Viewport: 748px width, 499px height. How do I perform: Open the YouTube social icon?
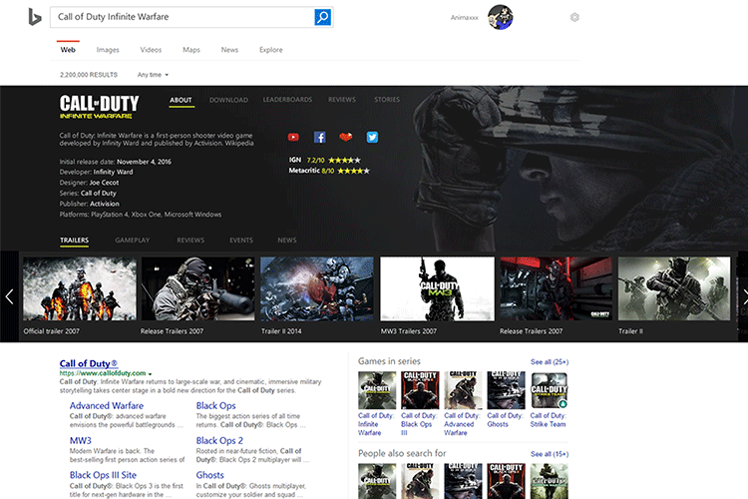pos(293,137)
